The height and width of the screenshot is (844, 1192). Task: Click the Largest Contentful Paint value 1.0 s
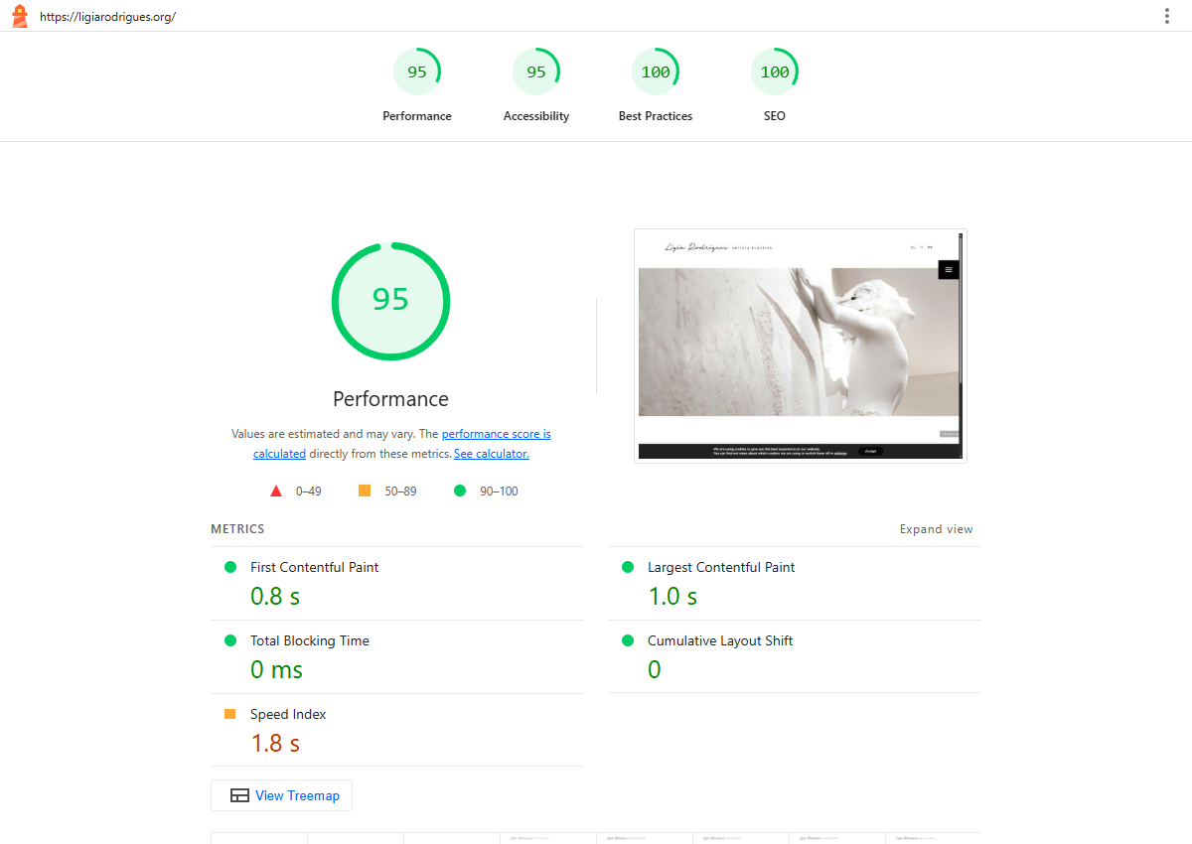[x=672, y=596]
